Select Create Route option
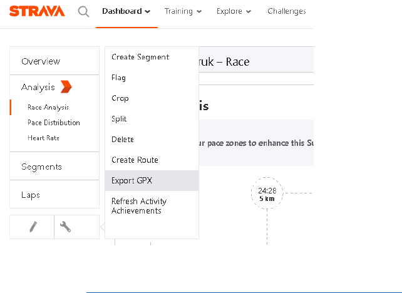The width and height of the screenshot is (402, 293). [x=135, y=160]
